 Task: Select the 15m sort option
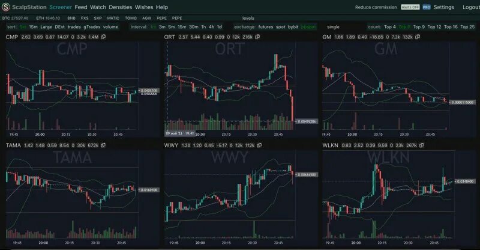coord(33,26)
